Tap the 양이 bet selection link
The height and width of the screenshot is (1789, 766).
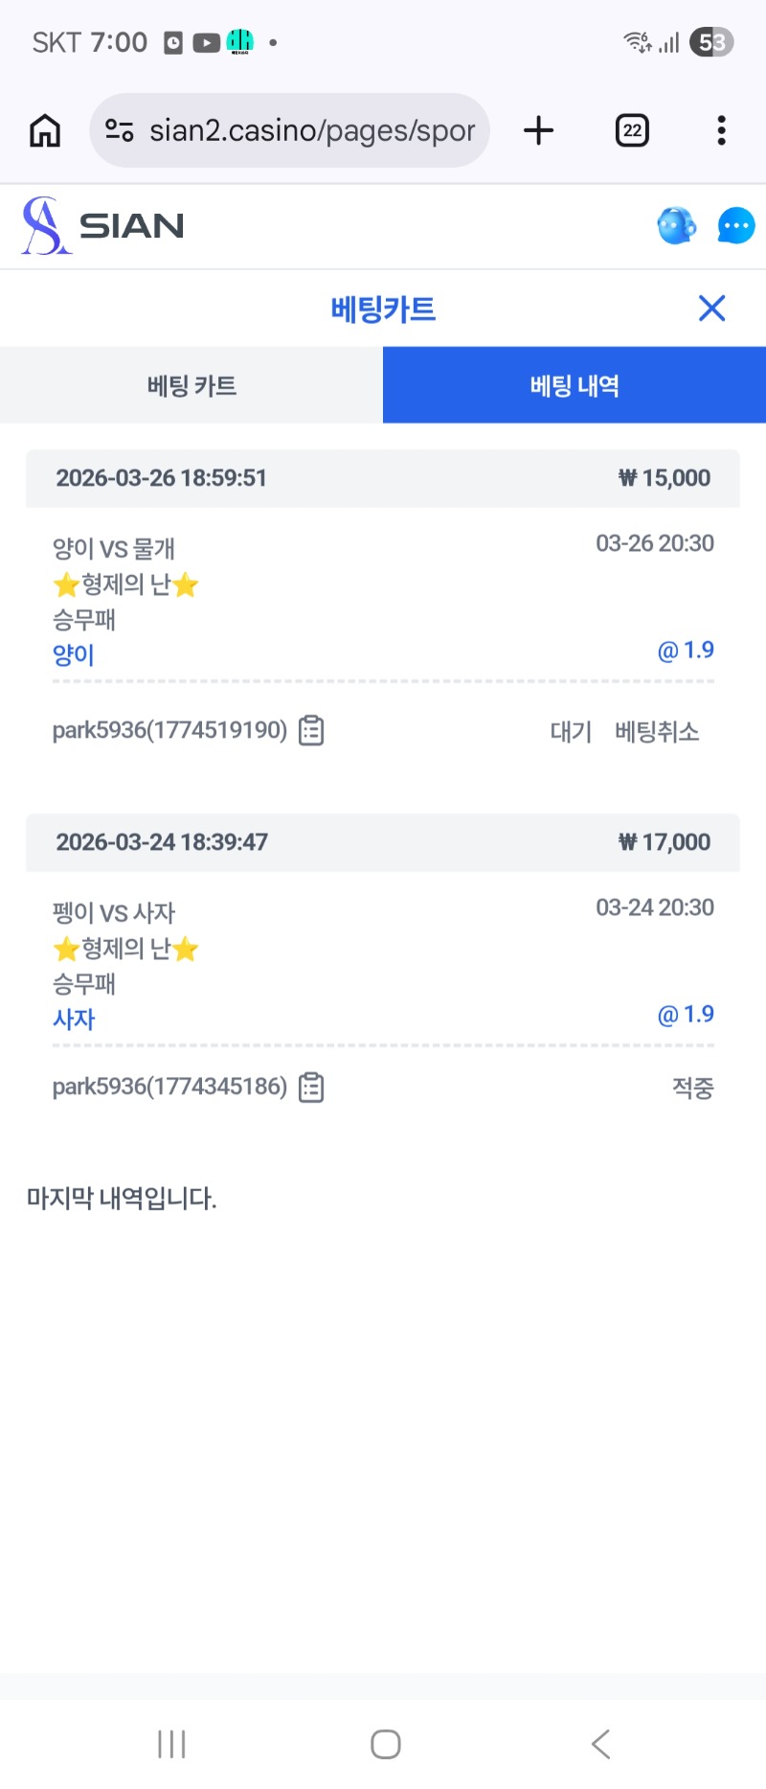coord(74,655)
